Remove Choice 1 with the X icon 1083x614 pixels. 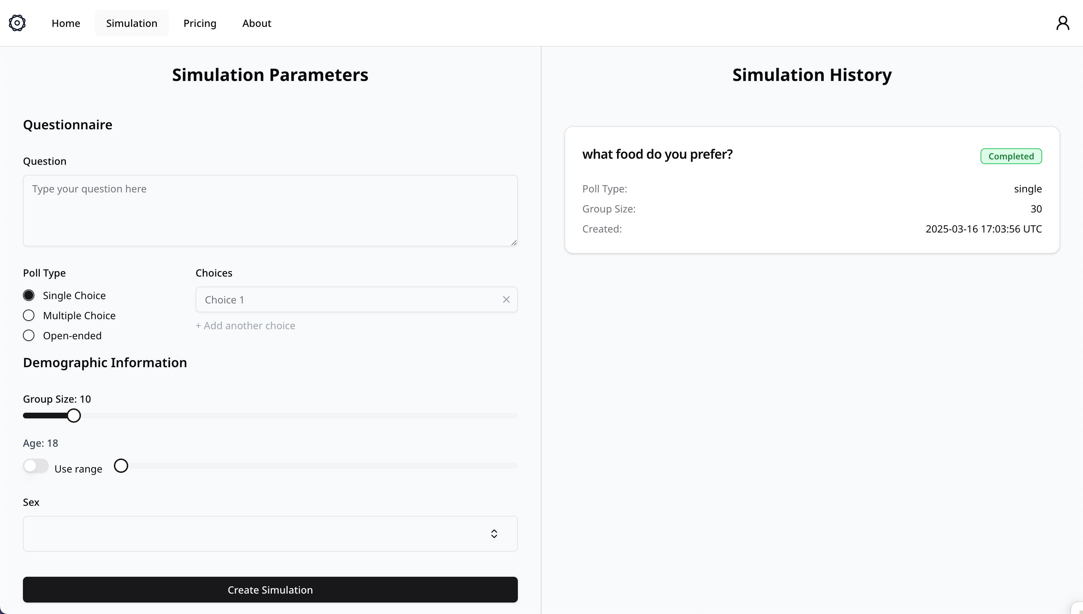coord(506,299)
